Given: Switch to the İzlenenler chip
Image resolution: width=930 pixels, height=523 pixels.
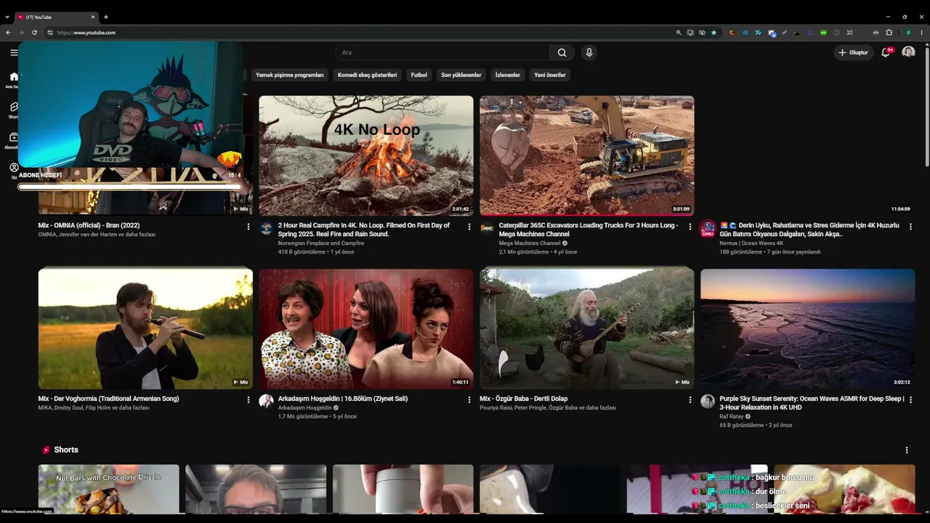Looking at the screenshot, I should pyautogui.click(x=508, y=75).
